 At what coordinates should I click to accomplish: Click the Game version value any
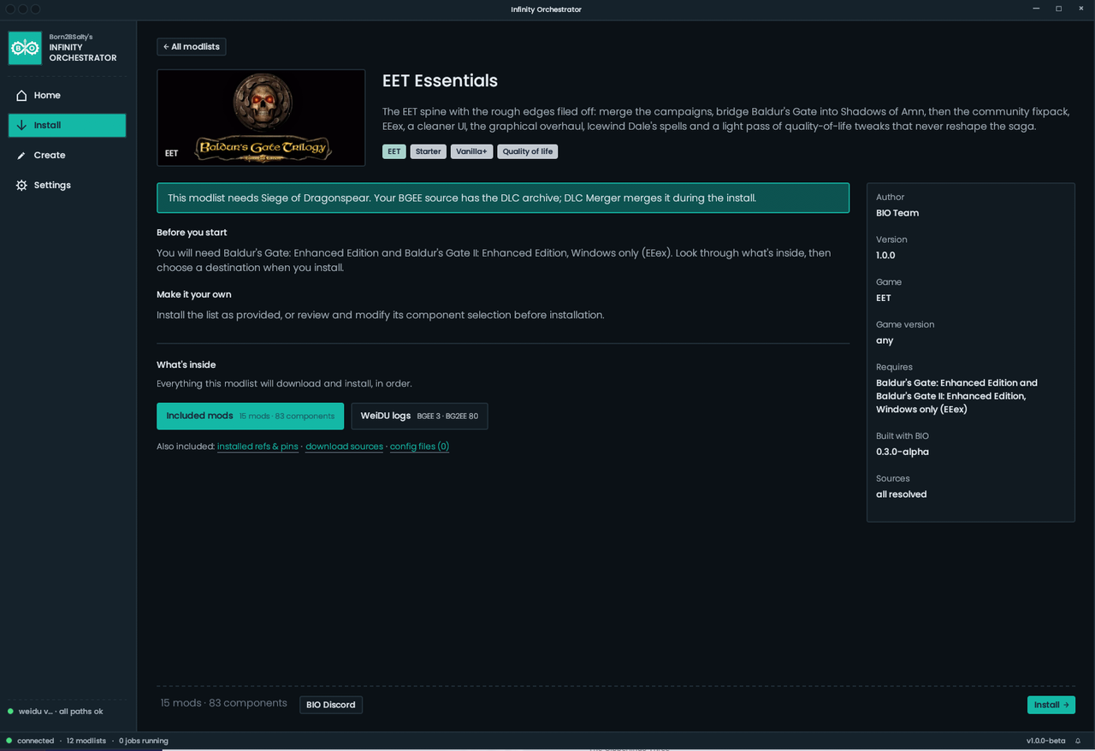[885, 340]
